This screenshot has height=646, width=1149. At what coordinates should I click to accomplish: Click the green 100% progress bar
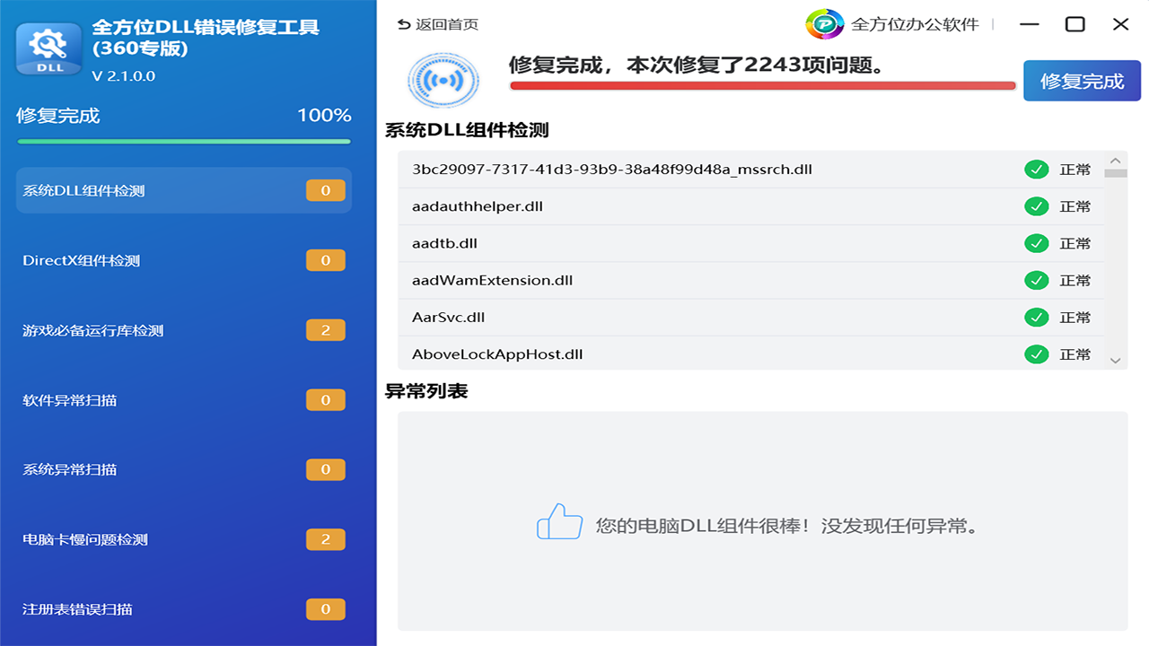tap(183, 141)
